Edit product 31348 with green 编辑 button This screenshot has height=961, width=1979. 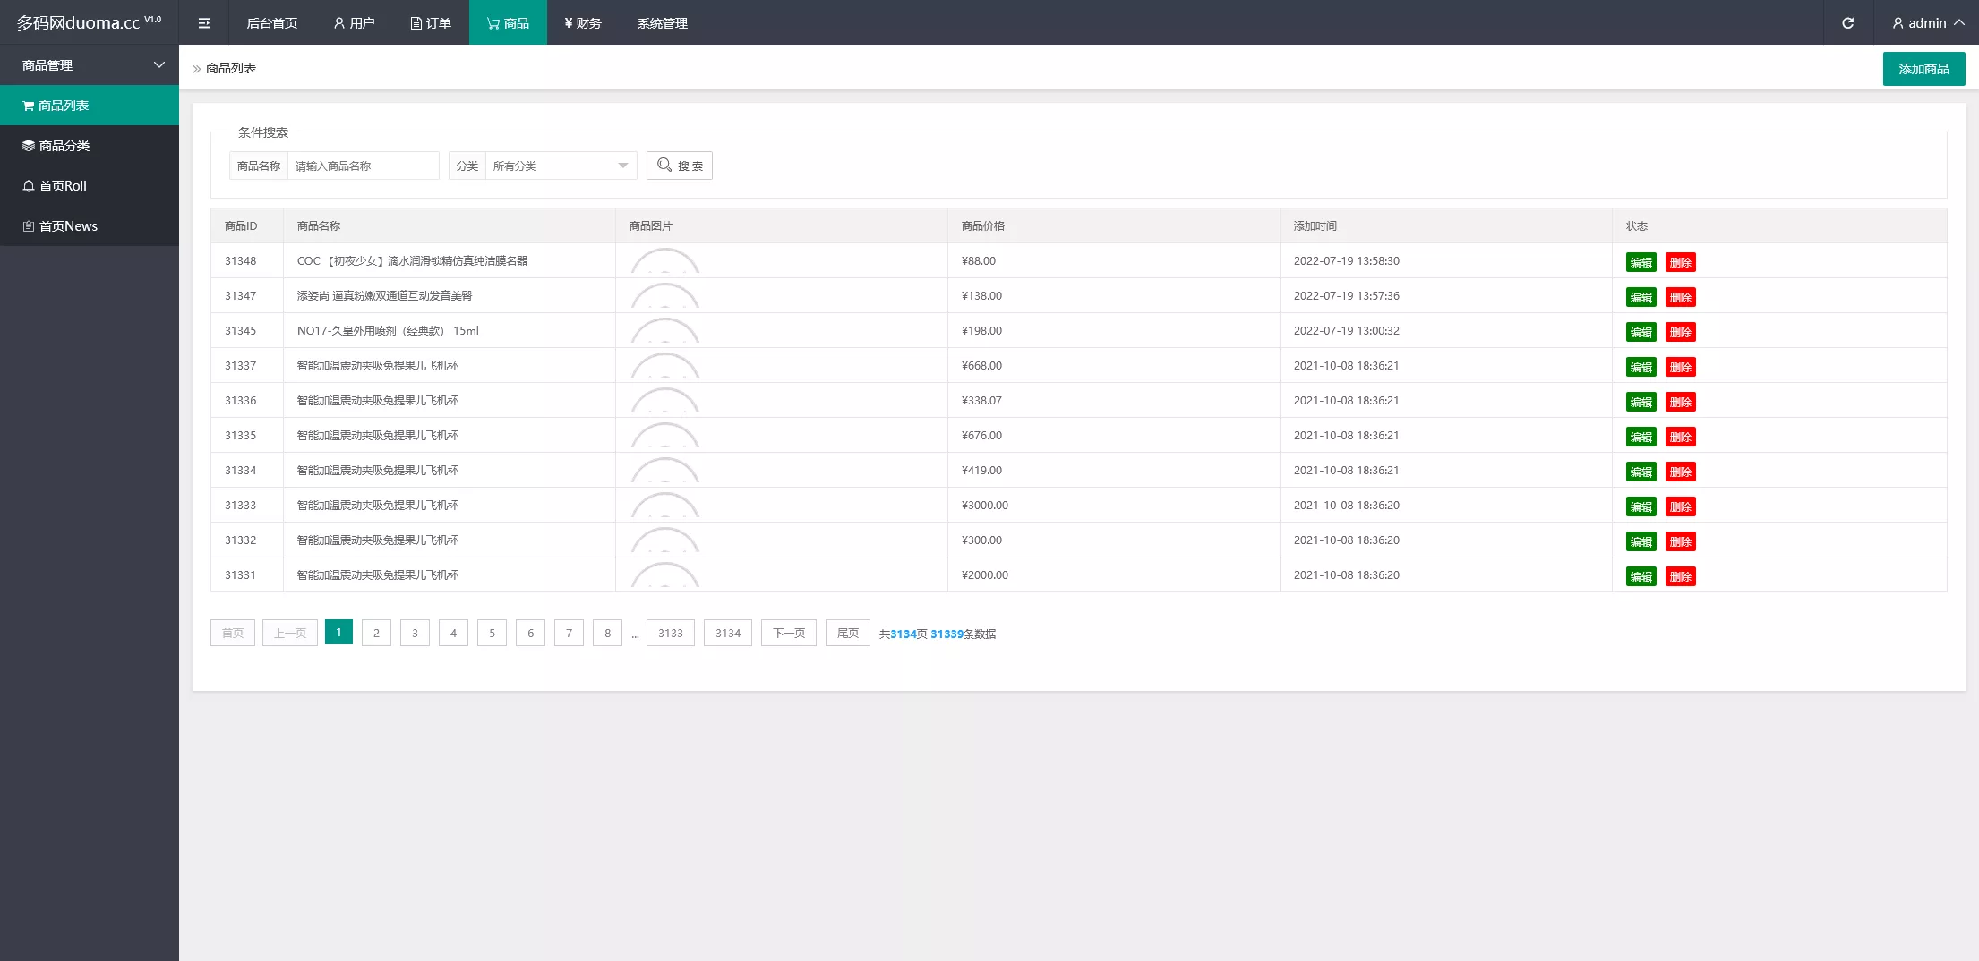click(x=1641, y=262)
